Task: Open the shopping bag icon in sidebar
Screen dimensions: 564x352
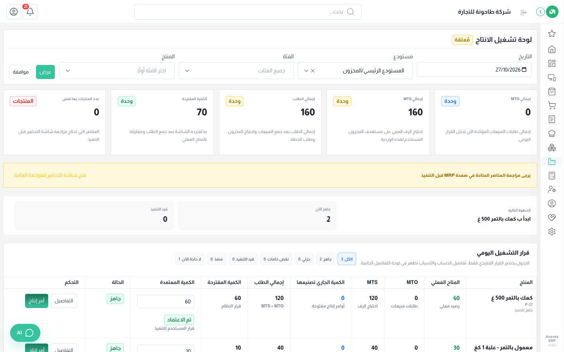Action: [552, 92]
